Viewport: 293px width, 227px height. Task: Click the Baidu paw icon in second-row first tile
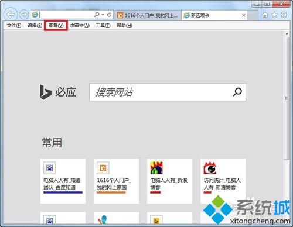49,219
